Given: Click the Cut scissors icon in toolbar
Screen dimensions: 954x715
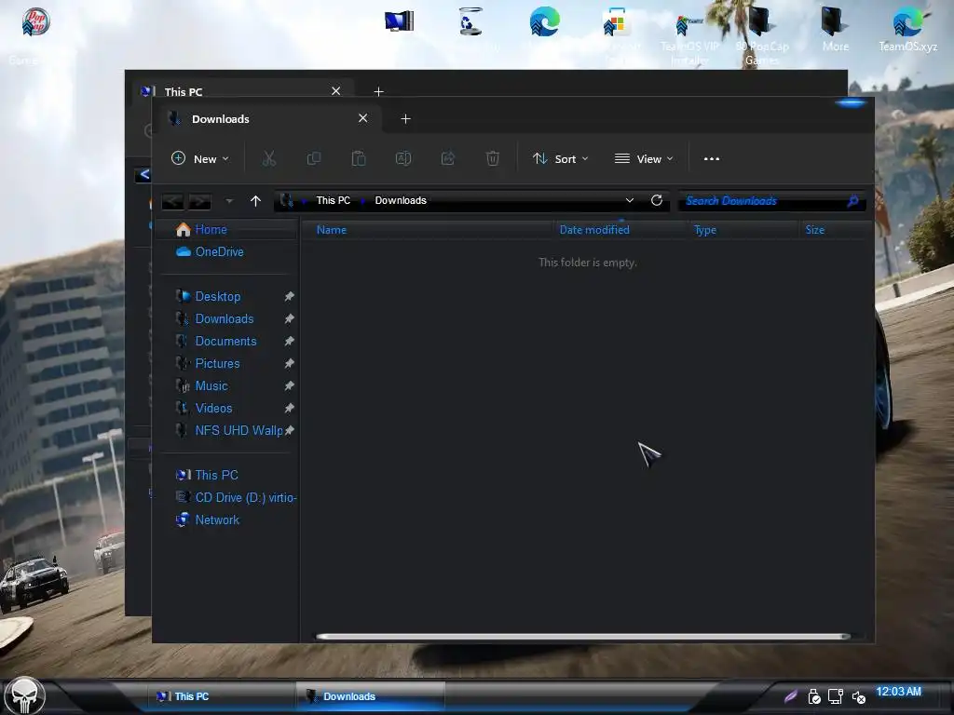Looking at the screenshot, I should pyautogui.click(x=269, y=158).
